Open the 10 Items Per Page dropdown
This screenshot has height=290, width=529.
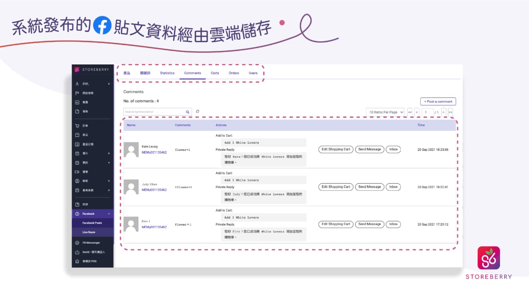(x=385, y=112)
